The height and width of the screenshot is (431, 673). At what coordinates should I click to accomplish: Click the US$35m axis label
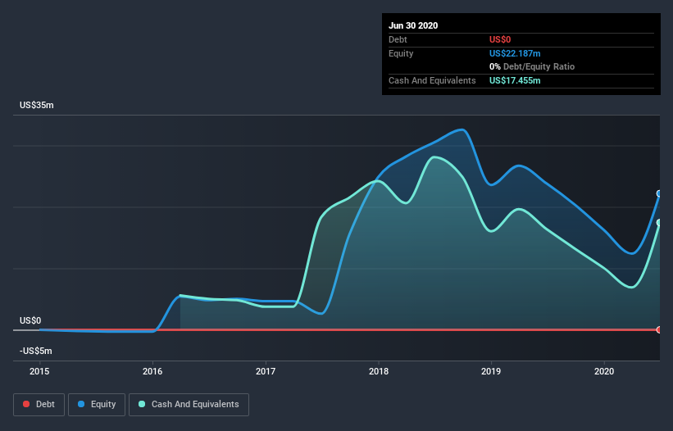pos(37,105)
